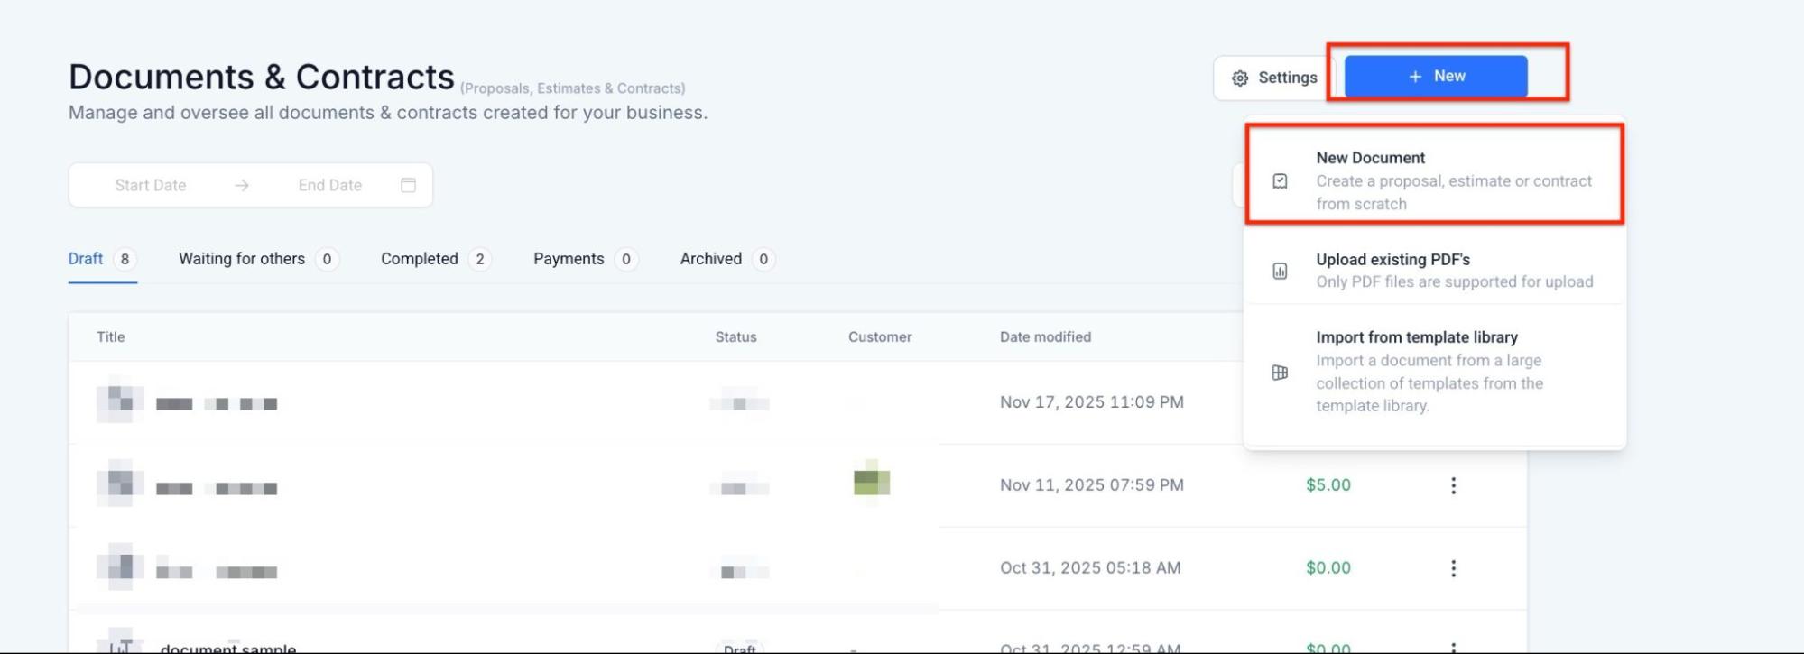Open the date range calendar icon
This screenshot has height=654, width=1804.
408,185
